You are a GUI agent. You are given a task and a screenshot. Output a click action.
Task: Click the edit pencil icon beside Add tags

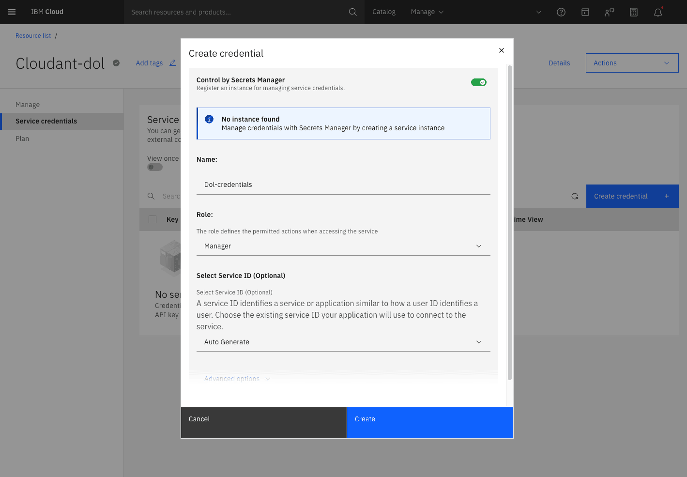click(x=173, y=63)
